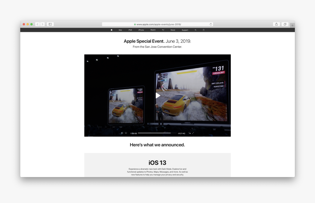Click the Safari back arrow button
Screen dimensions: 315x203
tap(38, 24)
